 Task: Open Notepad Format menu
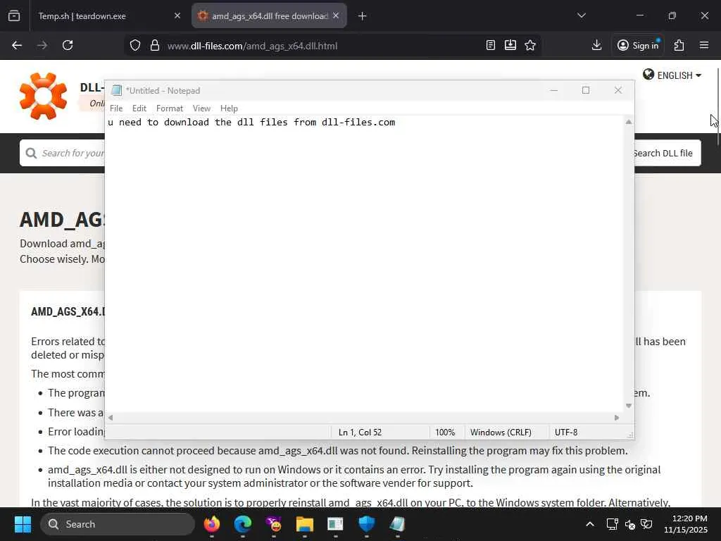click(170, 108)
